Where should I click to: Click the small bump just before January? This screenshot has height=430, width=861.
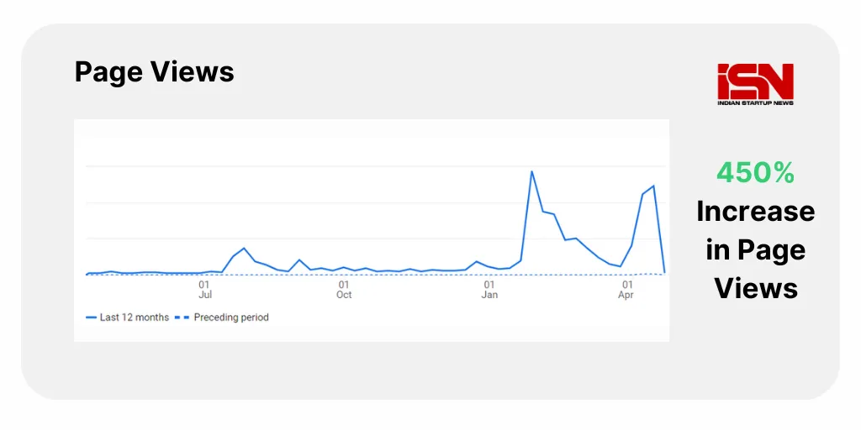[477, 261]
